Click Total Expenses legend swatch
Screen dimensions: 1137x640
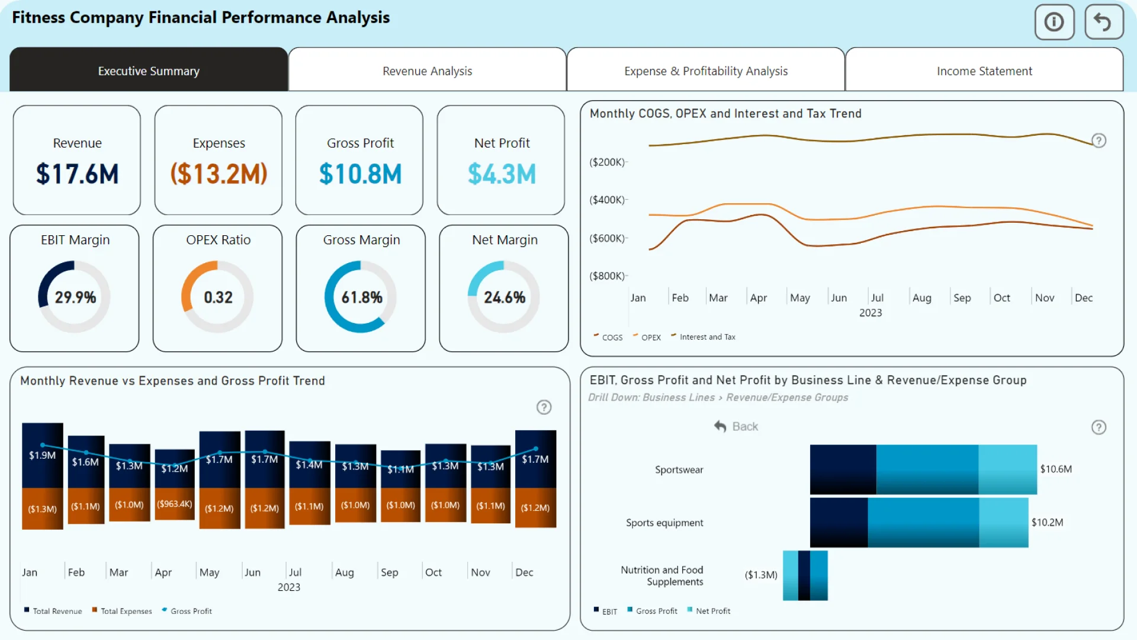pyautogui.click(x=95, y=609)
